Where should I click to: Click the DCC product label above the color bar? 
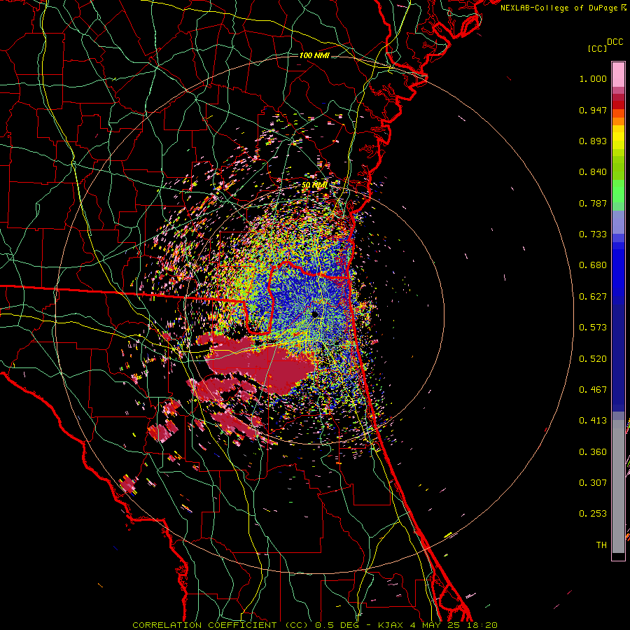tap(615, 42)
